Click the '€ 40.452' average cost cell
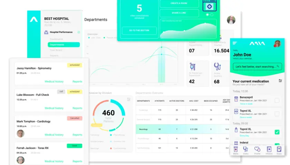Image resolution: width=290 pixels, height=165 pixels. click(194, 110)
